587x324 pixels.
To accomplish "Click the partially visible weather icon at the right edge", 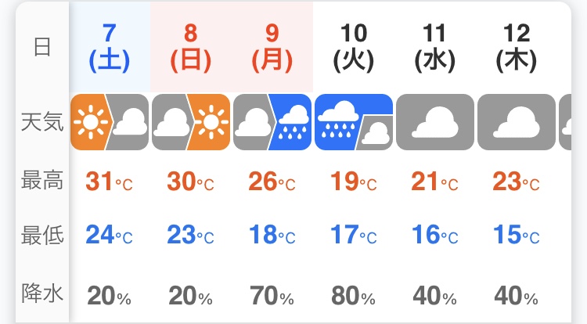I will tap(565, 122).
